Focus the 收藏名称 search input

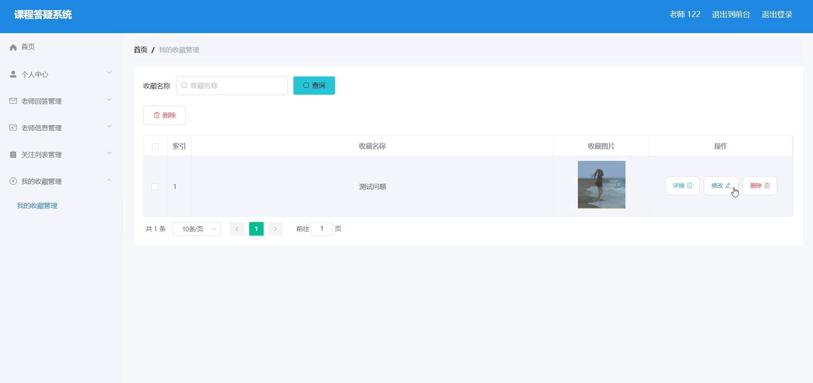pyautogui.click(x=232, y=85)
